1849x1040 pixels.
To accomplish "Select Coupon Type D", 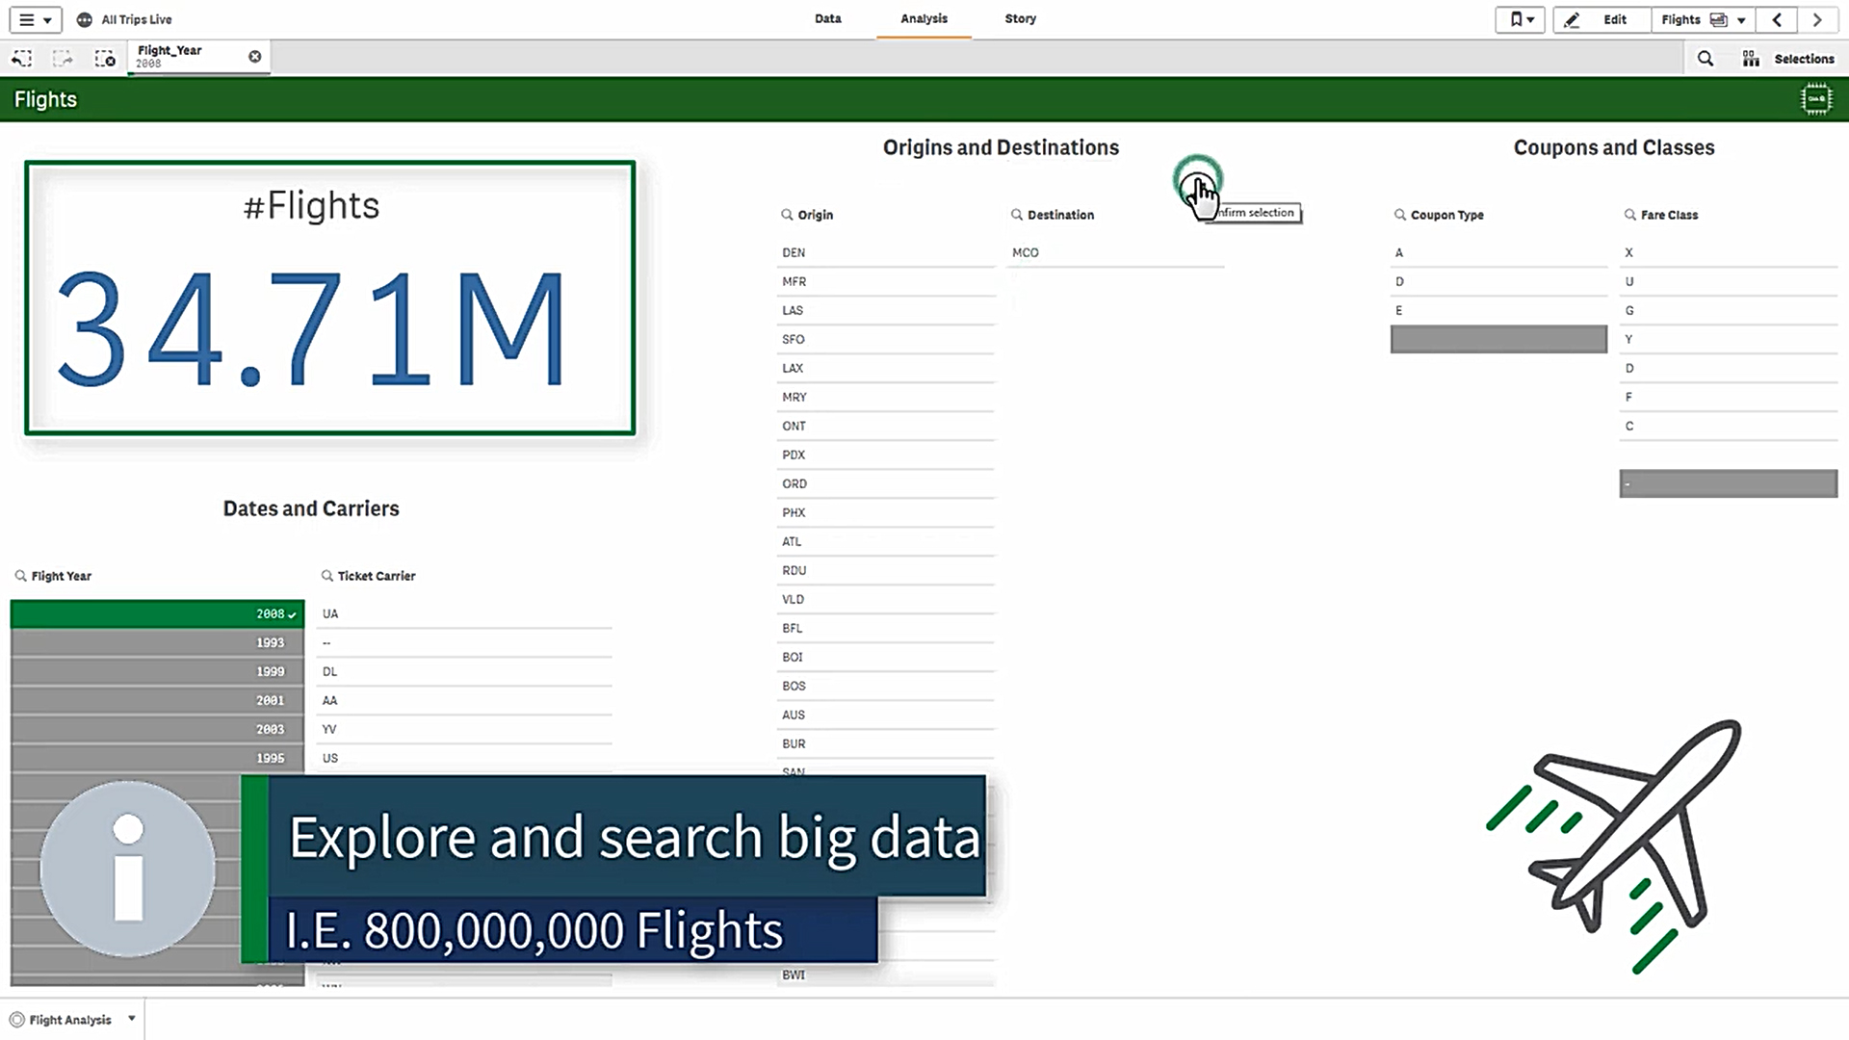I will pos(1498,281).
